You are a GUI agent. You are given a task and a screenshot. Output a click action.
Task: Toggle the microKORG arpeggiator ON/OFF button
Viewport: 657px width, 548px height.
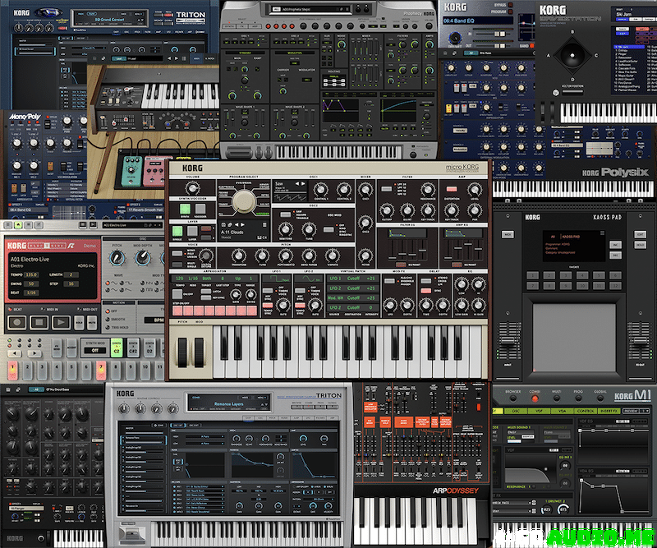[x=177, y=294]
